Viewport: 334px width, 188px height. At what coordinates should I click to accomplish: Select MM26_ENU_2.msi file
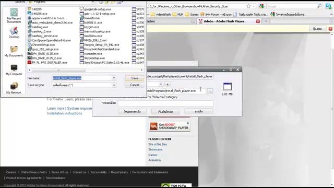point(93,40)
